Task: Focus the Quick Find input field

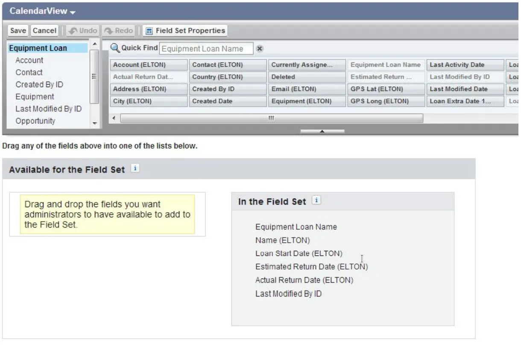Action: pos(207,49)
